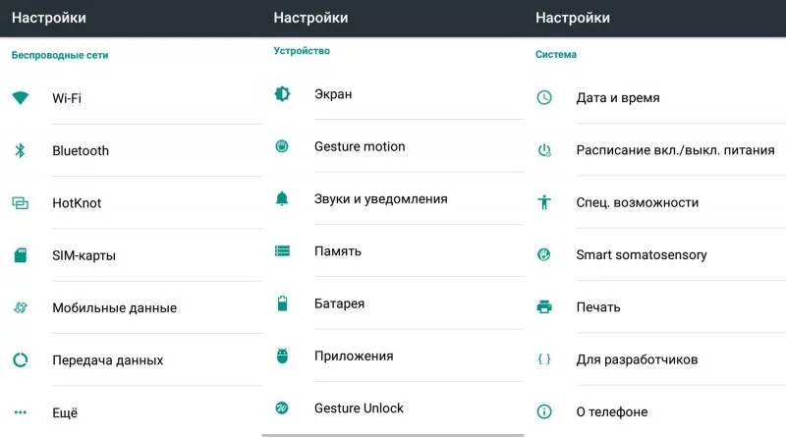The image size is (786, 437).
Task: Open Gesture motion settings
Action: 360,146
